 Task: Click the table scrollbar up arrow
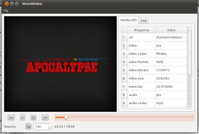(190, 29)
